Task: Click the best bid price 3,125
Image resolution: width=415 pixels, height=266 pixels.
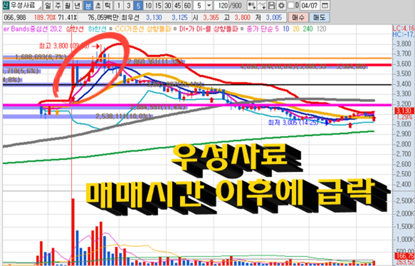Action: coord(180,18)
